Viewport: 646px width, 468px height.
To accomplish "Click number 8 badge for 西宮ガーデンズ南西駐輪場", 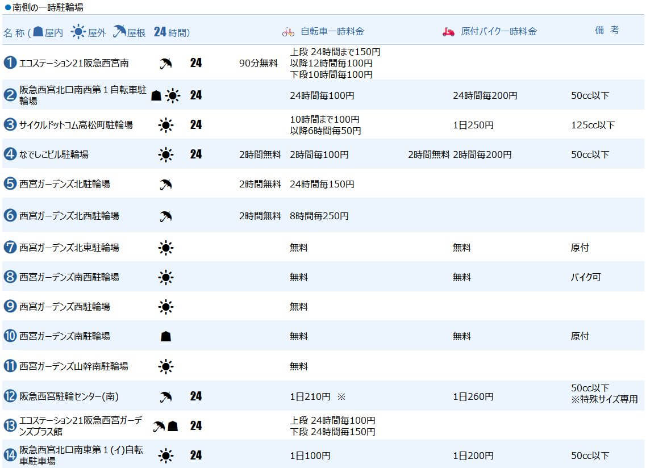I will (10, 277).
